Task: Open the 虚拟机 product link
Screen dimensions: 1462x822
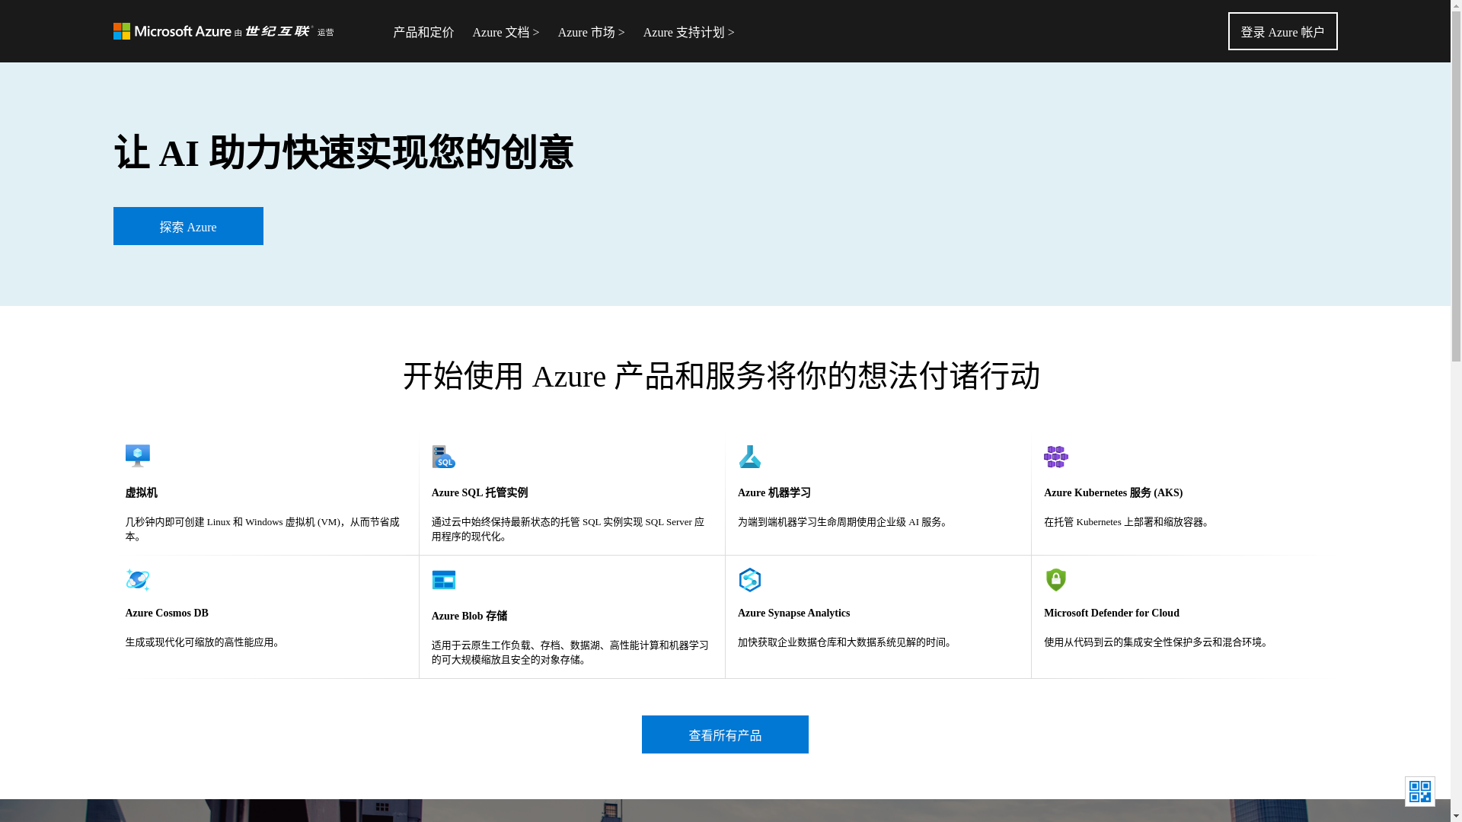Action: pyautogui.click(x=142, y=493)
